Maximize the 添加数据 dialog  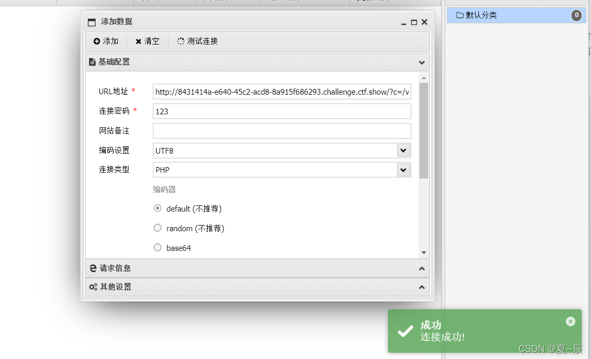414,22
